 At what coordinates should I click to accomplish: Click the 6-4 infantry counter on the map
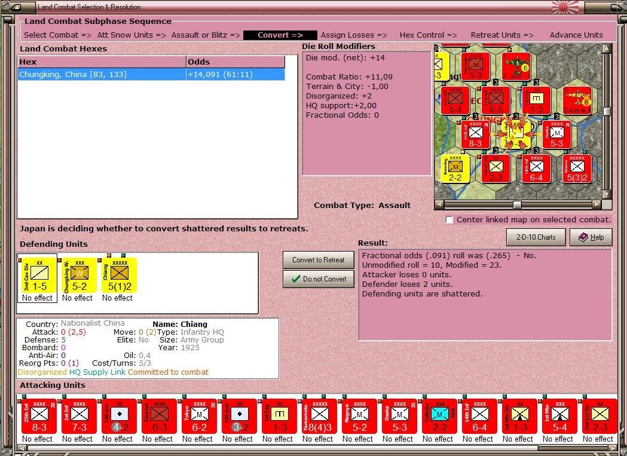pyautogui.click(x=536, y=169)
